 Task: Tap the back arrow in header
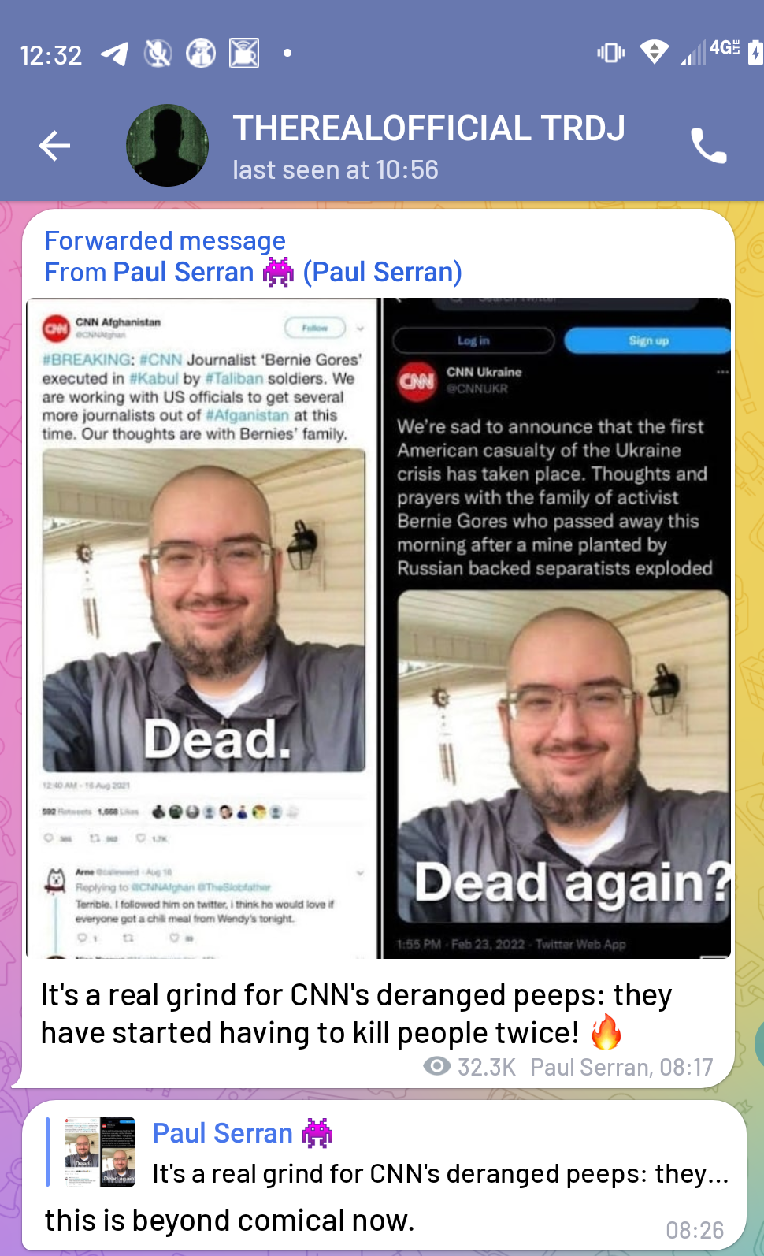(54, 146)
